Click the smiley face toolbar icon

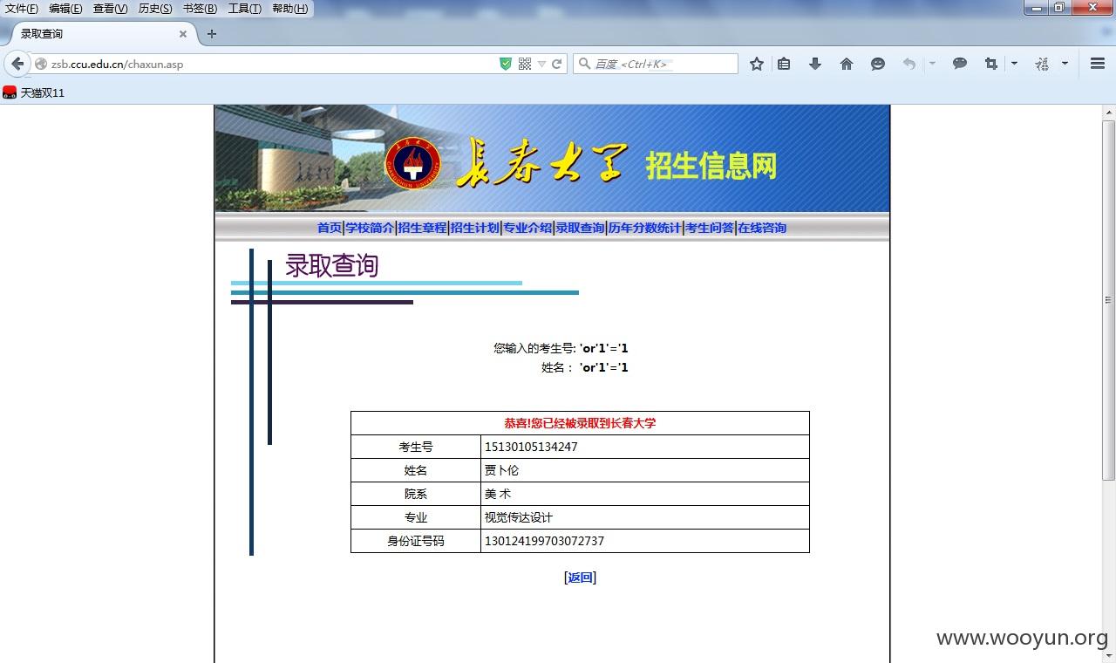(878, 64)
